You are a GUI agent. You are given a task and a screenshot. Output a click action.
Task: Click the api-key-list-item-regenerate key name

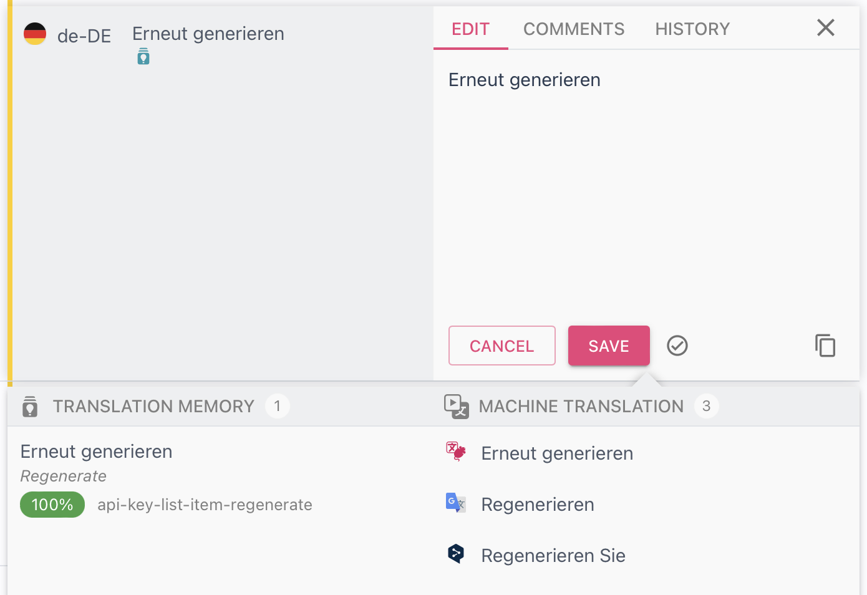coord(205,505)
